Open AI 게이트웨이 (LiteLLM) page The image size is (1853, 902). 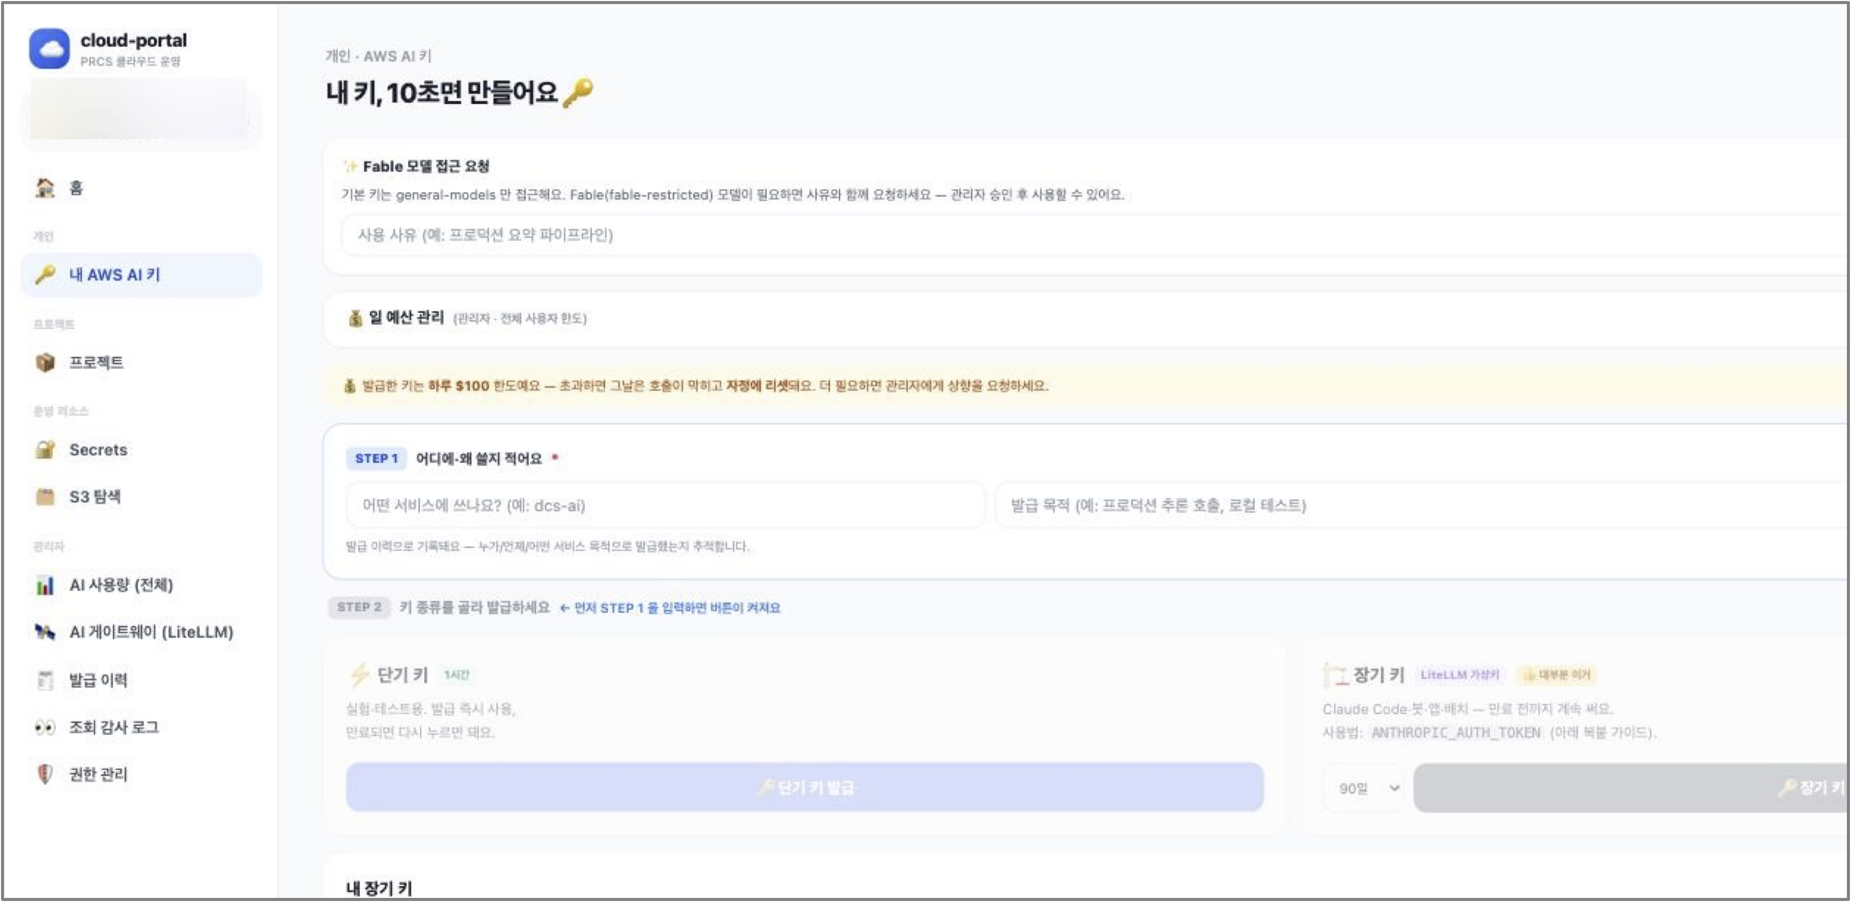(x=141, y=632)
